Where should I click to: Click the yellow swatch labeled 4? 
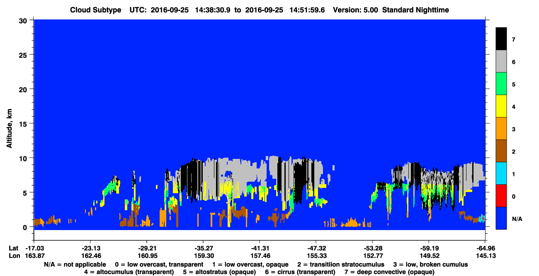(501, 106)
